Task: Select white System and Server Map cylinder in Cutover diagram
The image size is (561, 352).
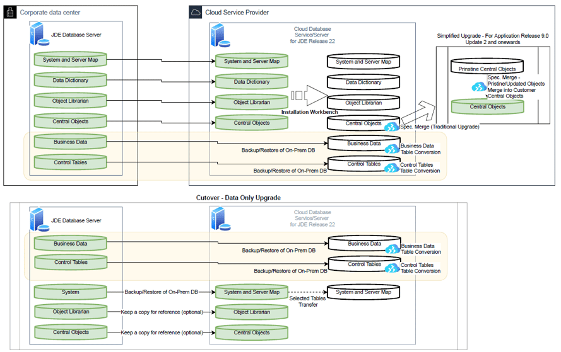Action: 363,292
